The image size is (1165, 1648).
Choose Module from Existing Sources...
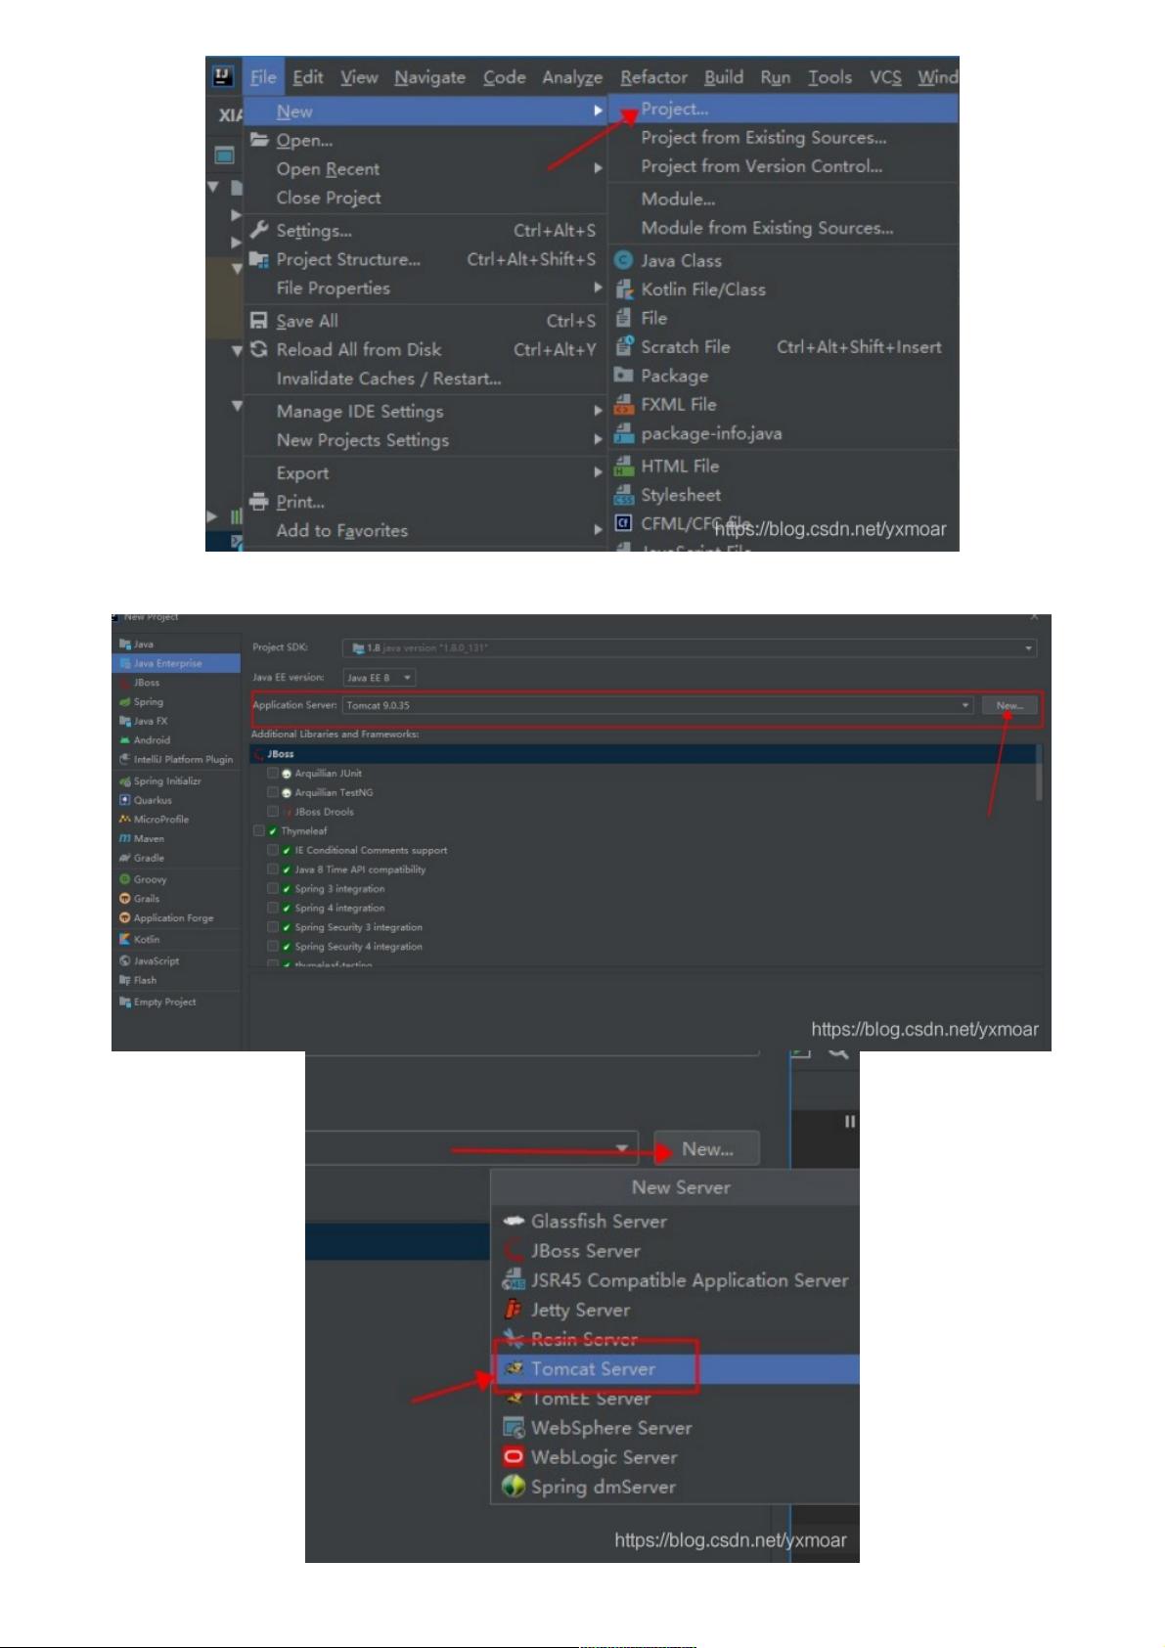point(783,228)
